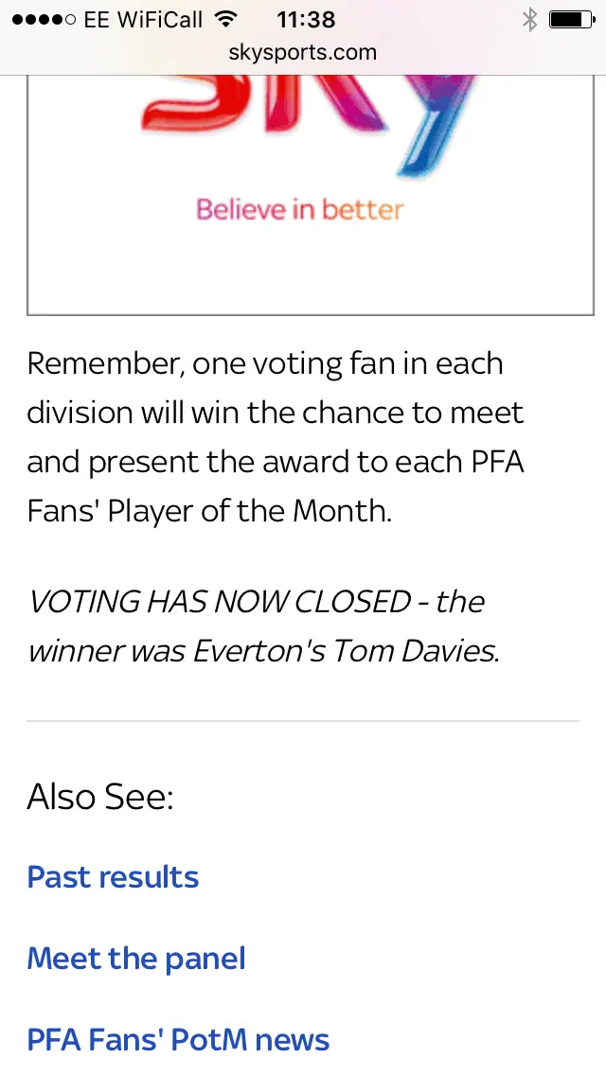Tap the 11:38 clock in status bar
Screen dimensions: 606x1075
pyautogui.click(x=306, y=19)
